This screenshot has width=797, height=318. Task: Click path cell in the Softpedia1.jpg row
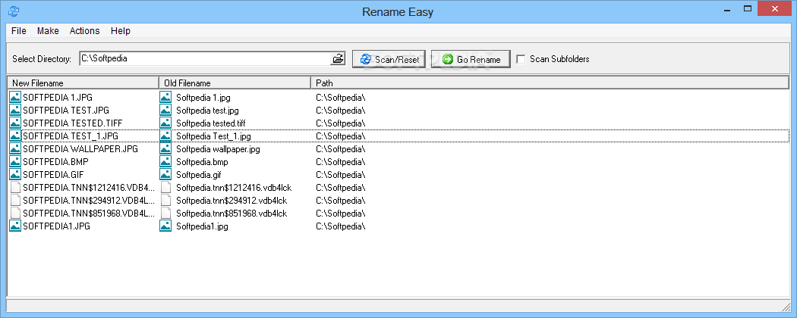[341, 226]
